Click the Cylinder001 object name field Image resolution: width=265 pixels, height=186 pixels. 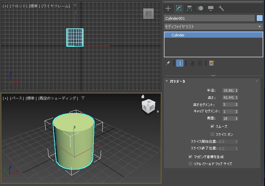(x=209, y=18)
